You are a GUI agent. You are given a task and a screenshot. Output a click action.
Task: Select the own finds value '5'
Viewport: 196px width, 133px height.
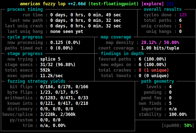click(x=170, y=103)
